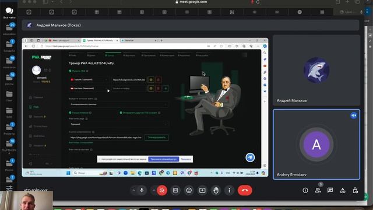Toggle closed captions in Meet
This screenshot has width=373, height=210.
[x=175, y=190]
